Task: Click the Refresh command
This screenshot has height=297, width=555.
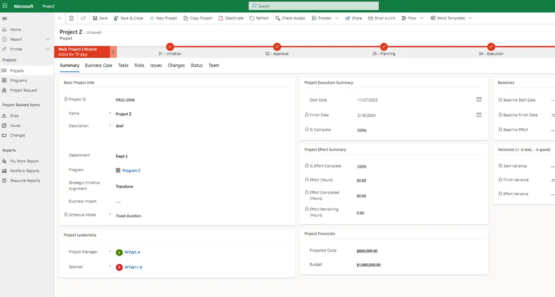Action: (x=259, y=18)
